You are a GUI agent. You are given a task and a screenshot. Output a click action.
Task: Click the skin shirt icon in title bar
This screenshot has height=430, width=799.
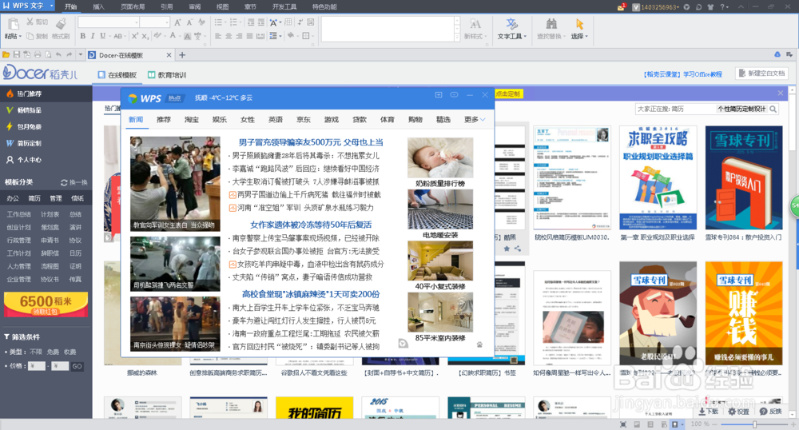(710, 7)
